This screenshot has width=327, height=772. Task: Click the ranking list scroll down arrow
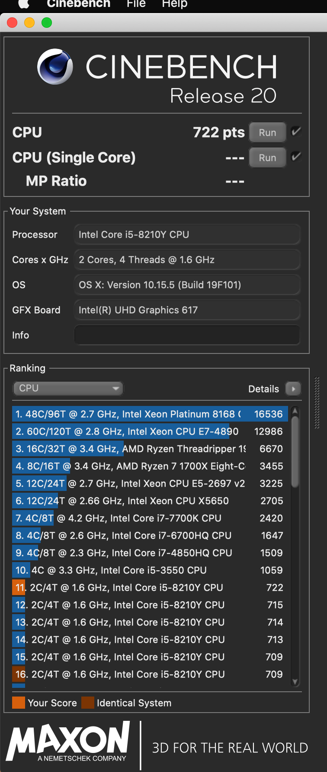pyautogui.click(x=295, y=682)
